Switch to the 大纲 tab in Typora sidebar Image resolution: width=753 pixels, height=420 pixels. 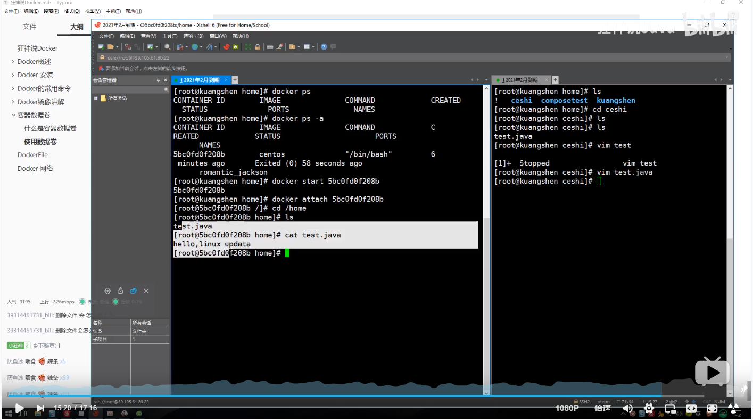pos(77,27)
